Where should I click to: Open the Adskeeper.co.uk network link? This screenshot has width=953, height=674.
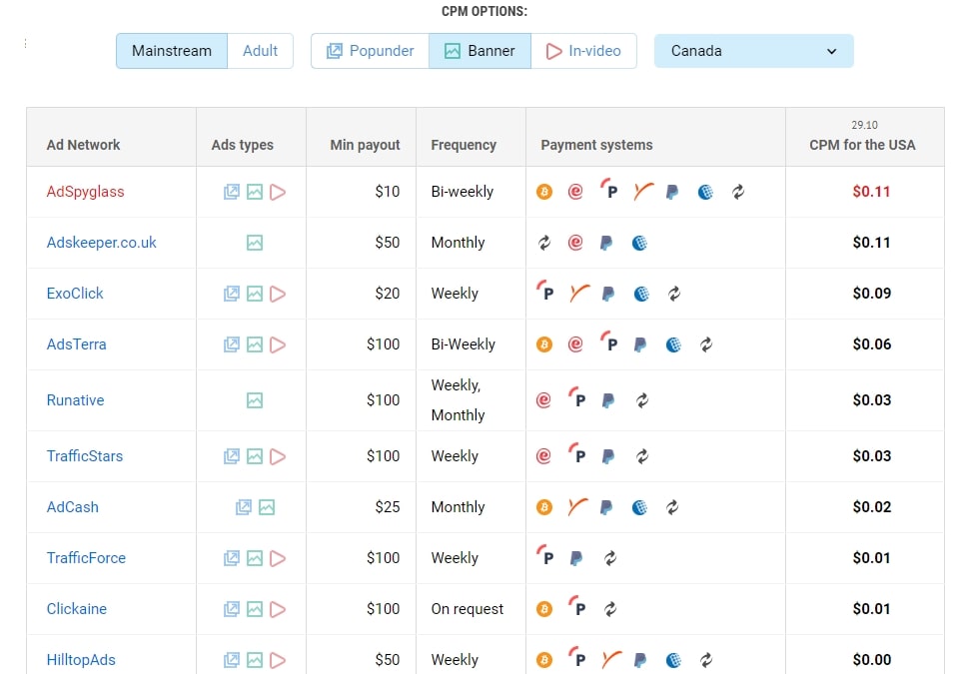click(x=102, y=243)
